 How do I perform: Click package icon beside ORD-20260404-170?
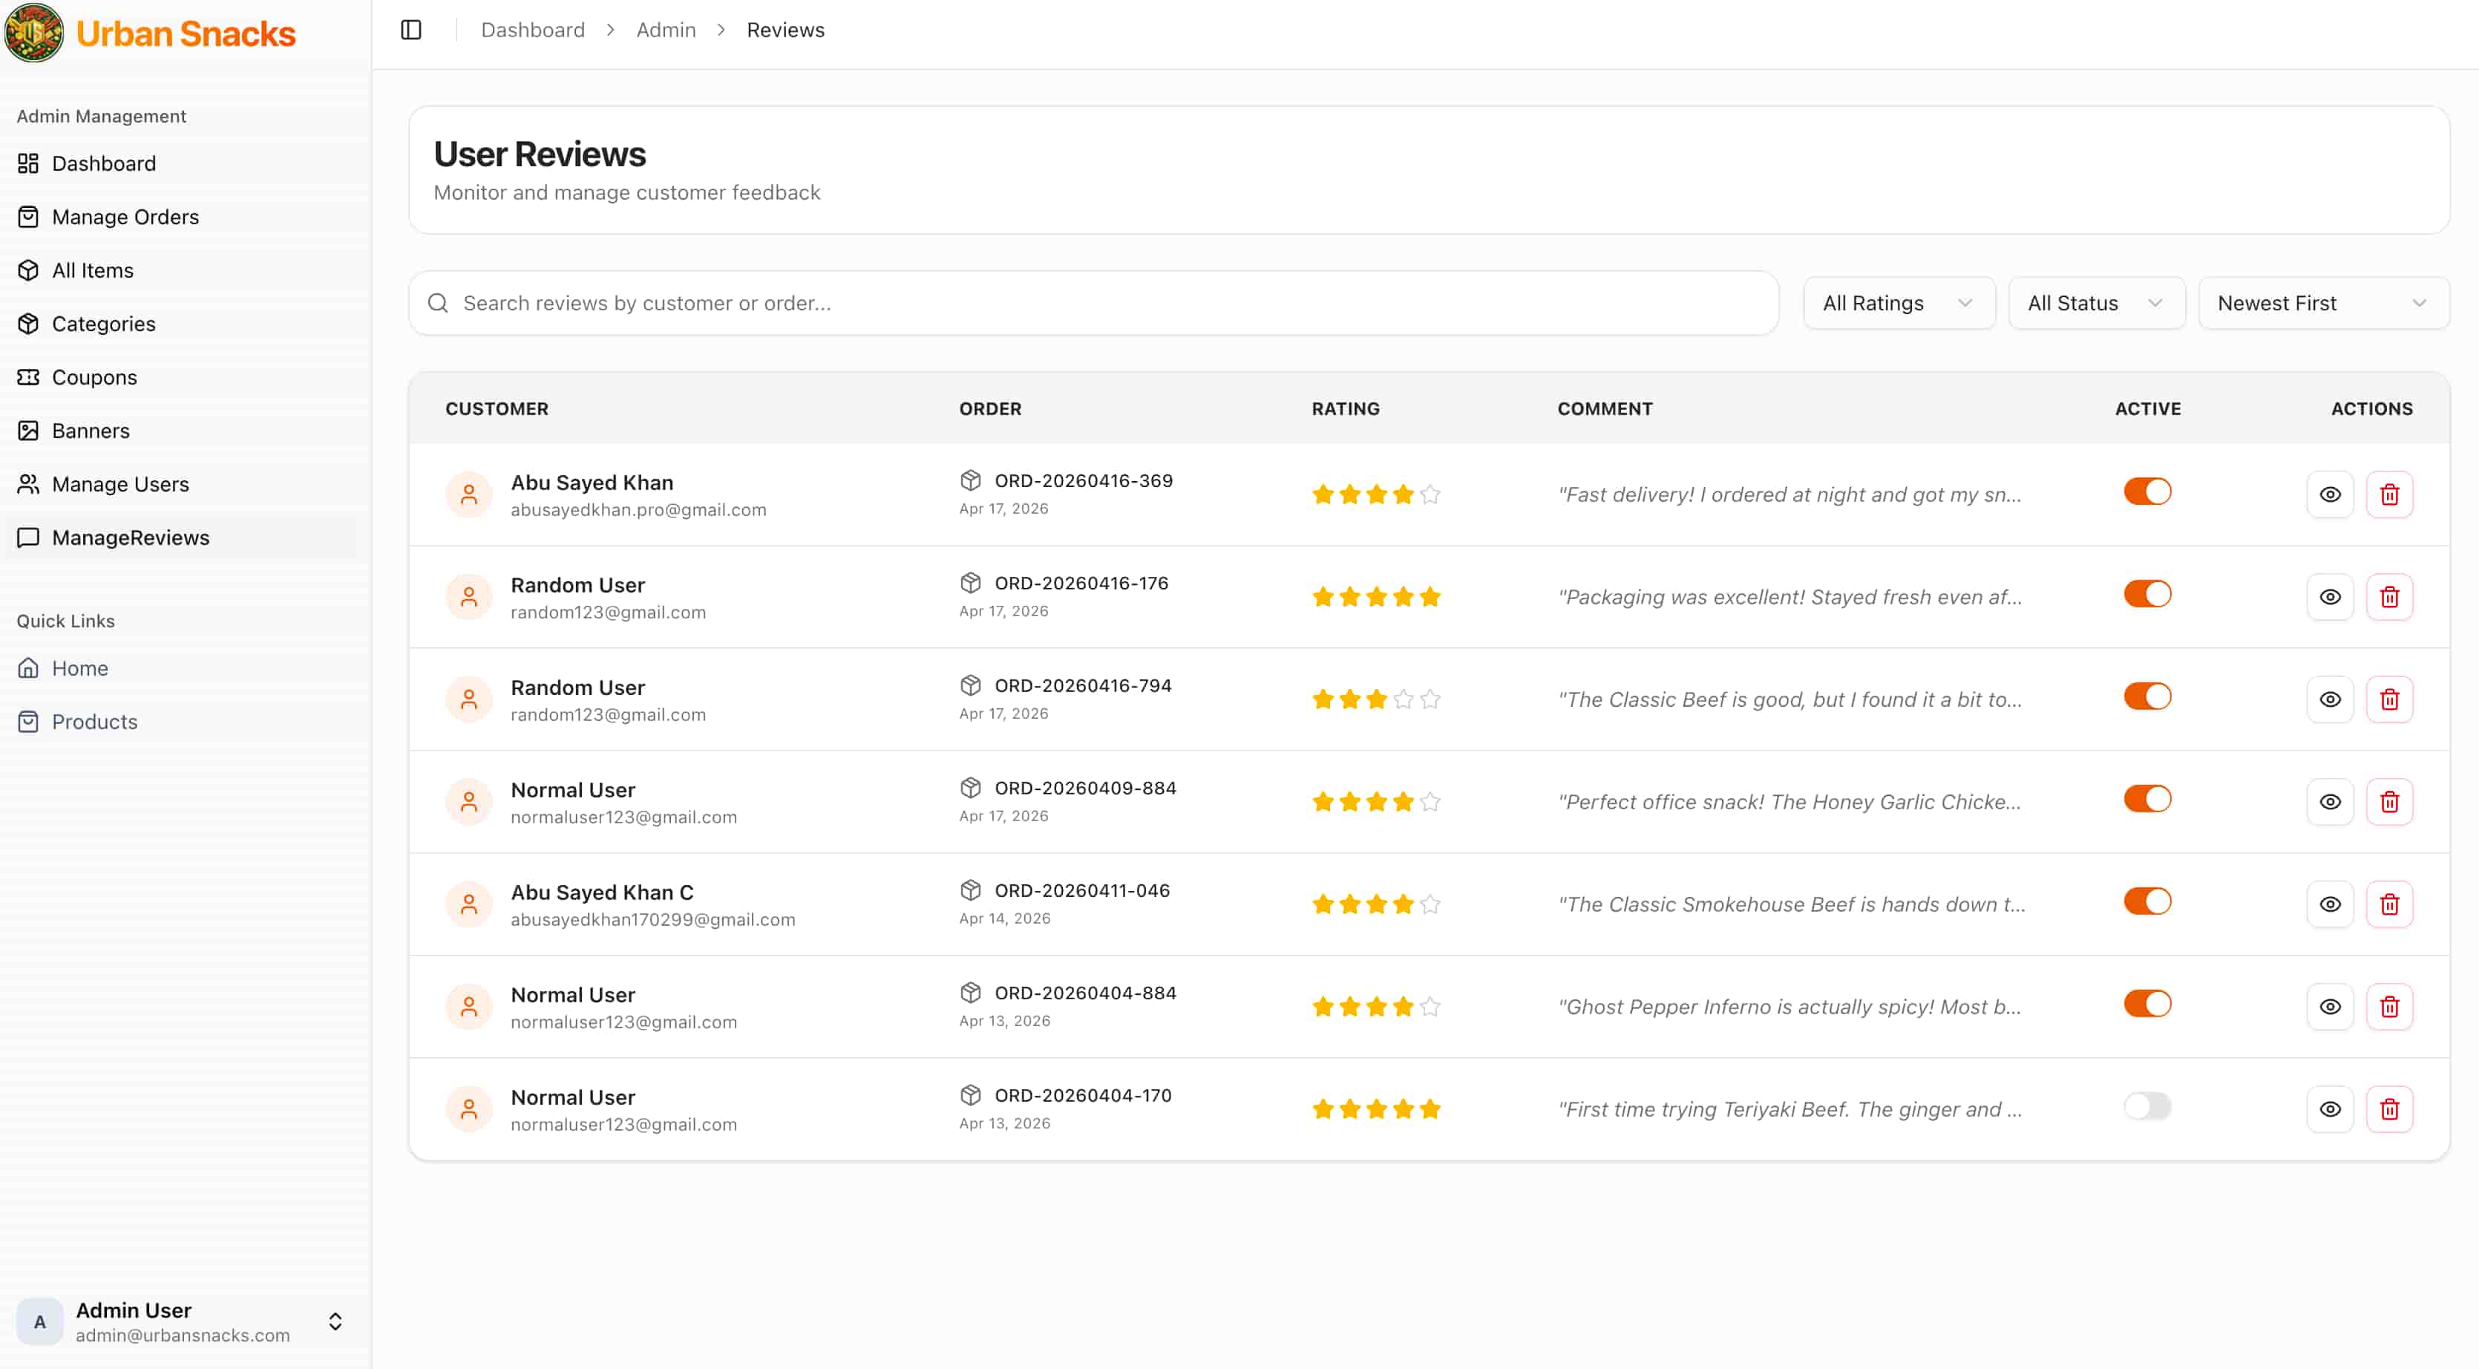point(970,1096)
